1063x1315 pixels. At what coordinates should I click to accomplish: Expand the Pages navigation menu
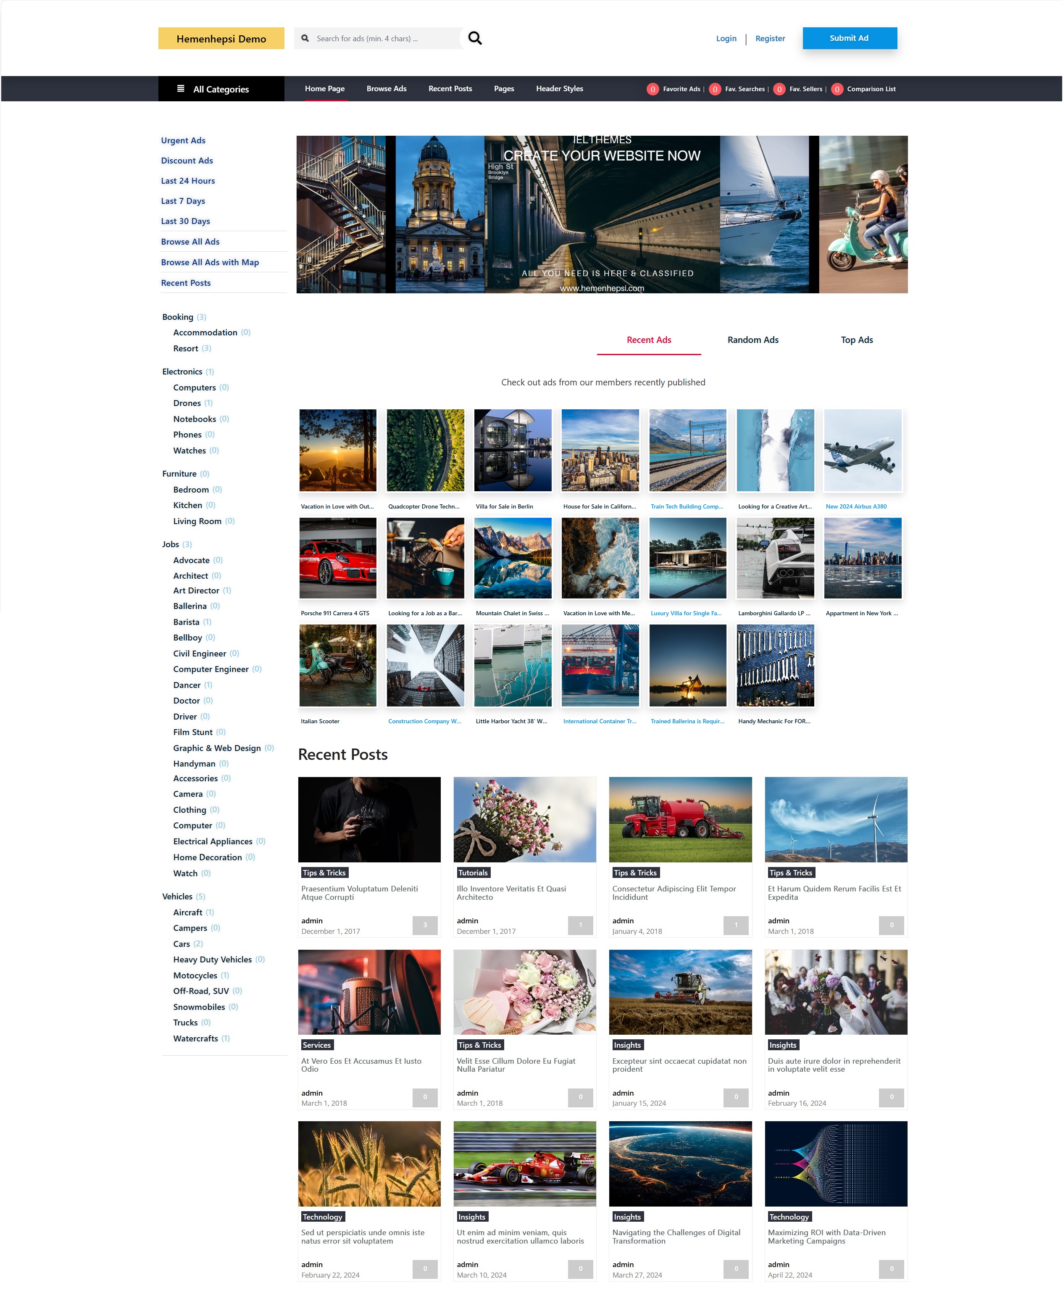(x=504, y=88)
